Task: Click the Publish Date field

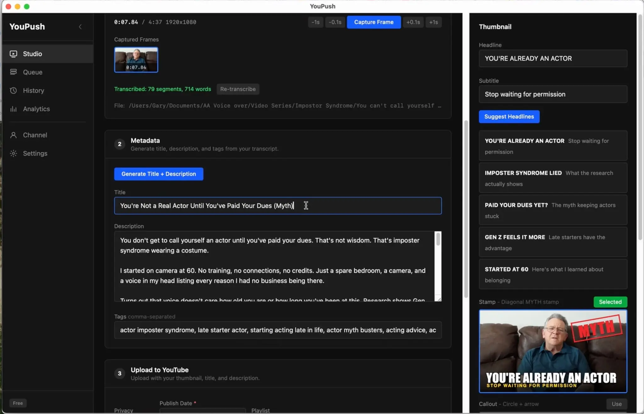Action: [x=203, y=411]
